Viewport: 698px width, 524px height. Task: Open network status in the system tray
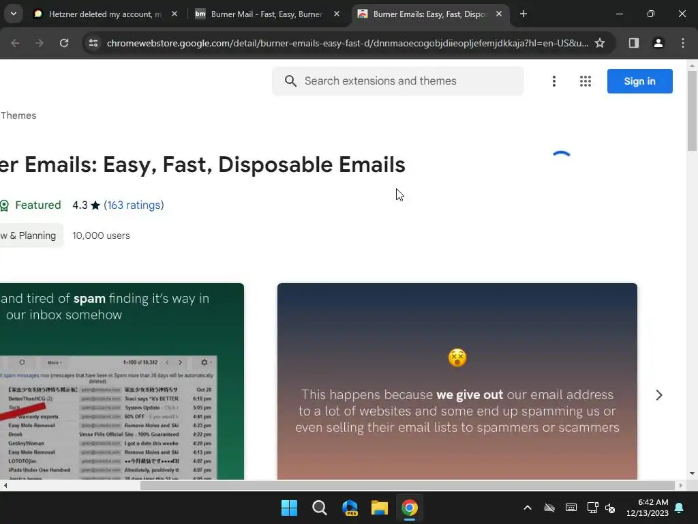coord(592,508)
